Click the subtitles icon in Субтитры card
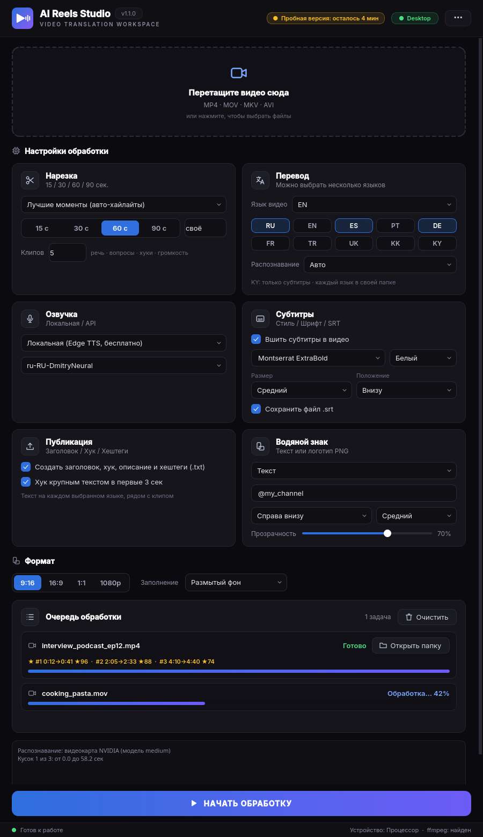 click(260, 319)
